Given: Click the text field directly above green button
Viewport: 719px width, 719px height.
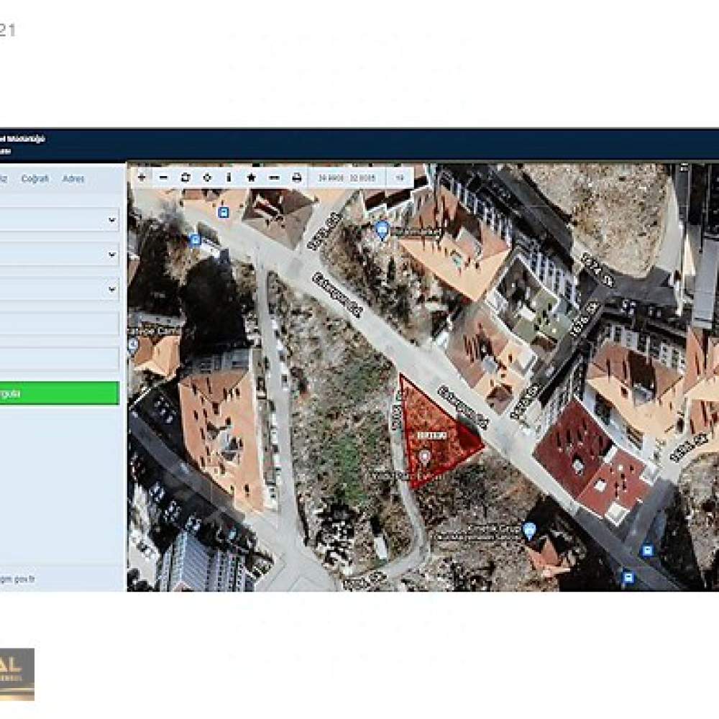Looking at the screenshot, I should coord(59,359).
